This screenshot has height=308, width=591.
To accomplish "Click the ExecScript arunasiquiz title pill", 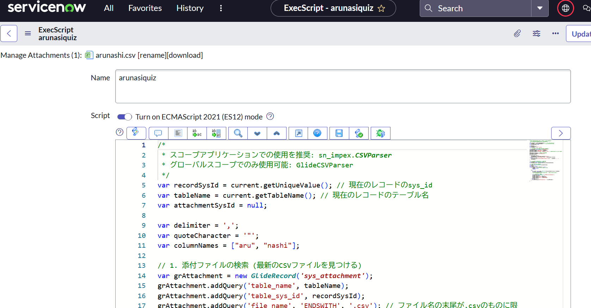I will [x=333, y=8].
